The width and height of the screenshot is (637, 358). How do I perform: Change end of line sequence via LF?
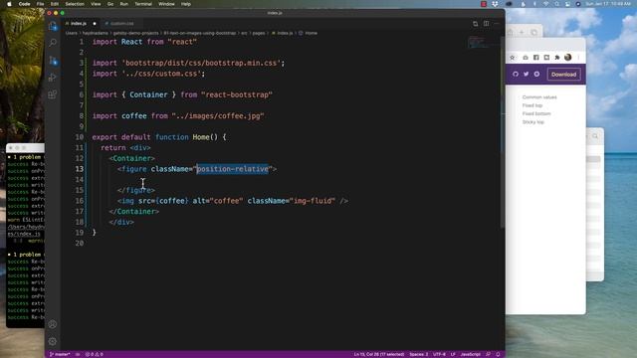[x=453, y=354]
